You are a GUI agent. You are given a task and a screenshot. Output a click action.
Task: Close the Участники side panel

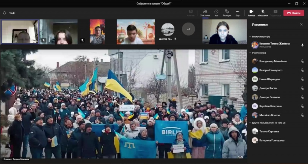pyautogui.click(x=301, y=25)
